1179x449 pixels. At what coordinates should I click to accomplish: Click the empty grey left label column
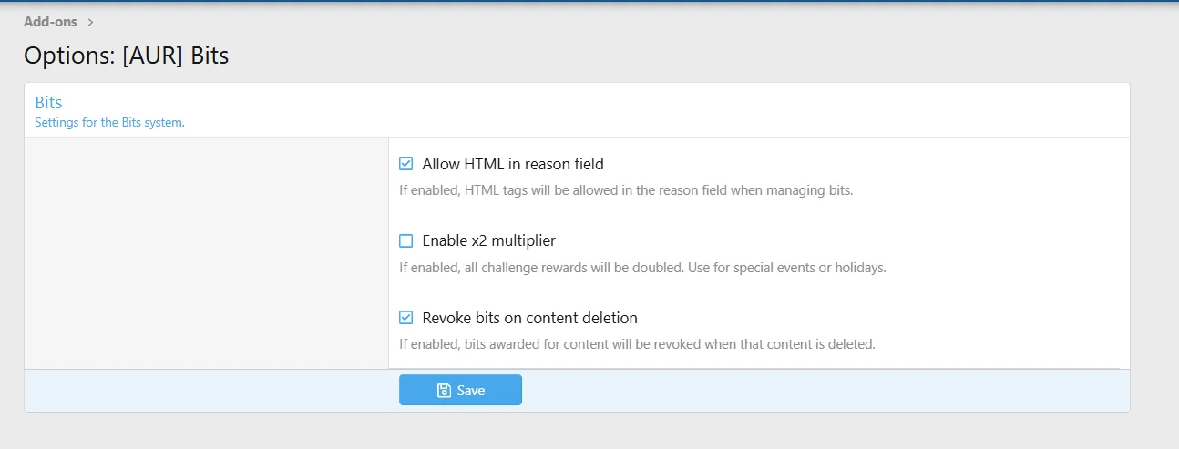pos(206,252)
